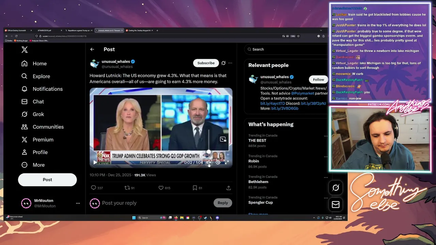Enter fullscreen on the video
This screenshot has width=436, height=245.
(227, 162)
